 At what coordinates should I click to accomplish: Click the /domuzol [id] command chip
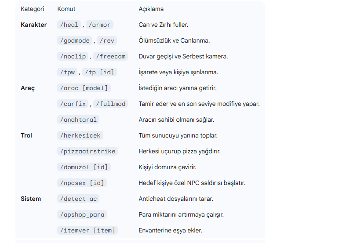tap(84, 167)
